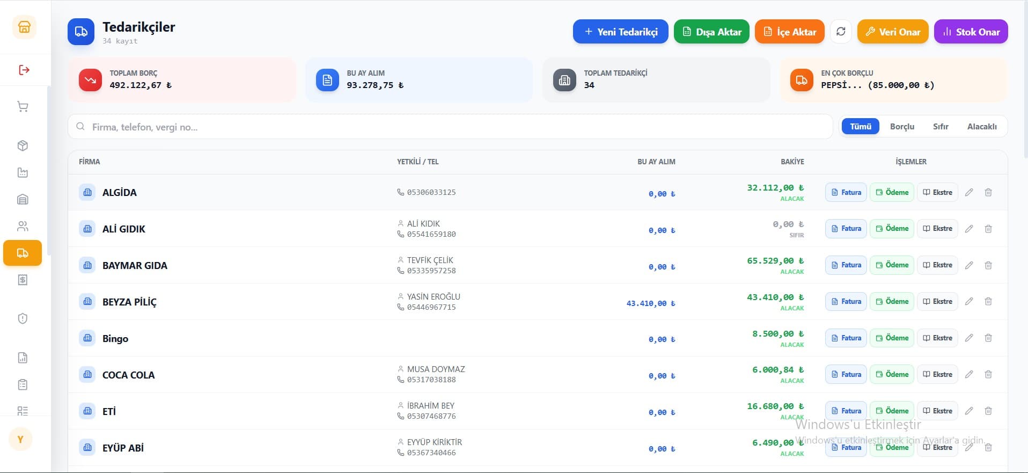Image resolution: width=1028 pixels, height=473 pixels.
Task: Click phone number 05317038188
Action: [431, 380]
